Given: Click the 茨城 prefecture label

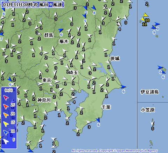Looking at the screenshot, I should tap(115, 59).
